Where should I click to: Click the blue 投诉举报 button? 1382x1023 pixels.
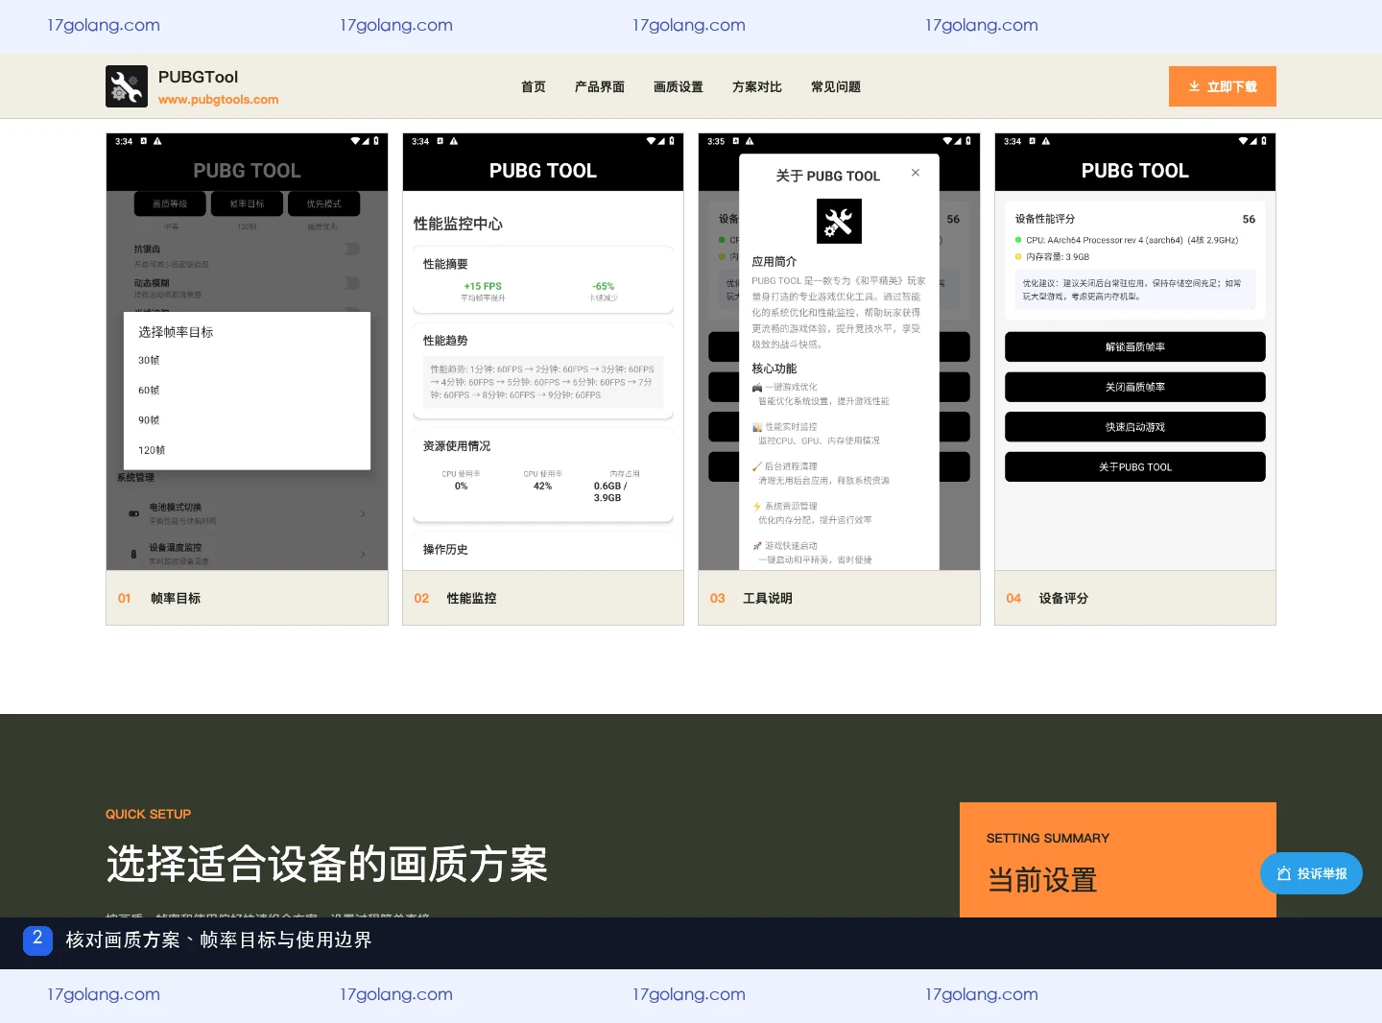point(1311,873)
